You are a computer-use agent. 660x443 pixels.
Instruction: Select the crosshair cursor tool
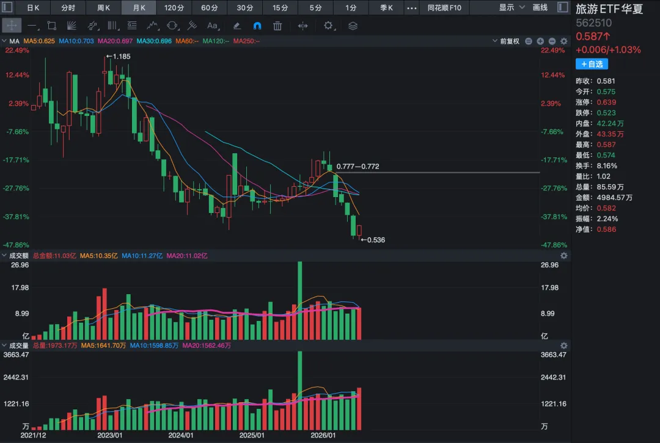pos(12,26)
